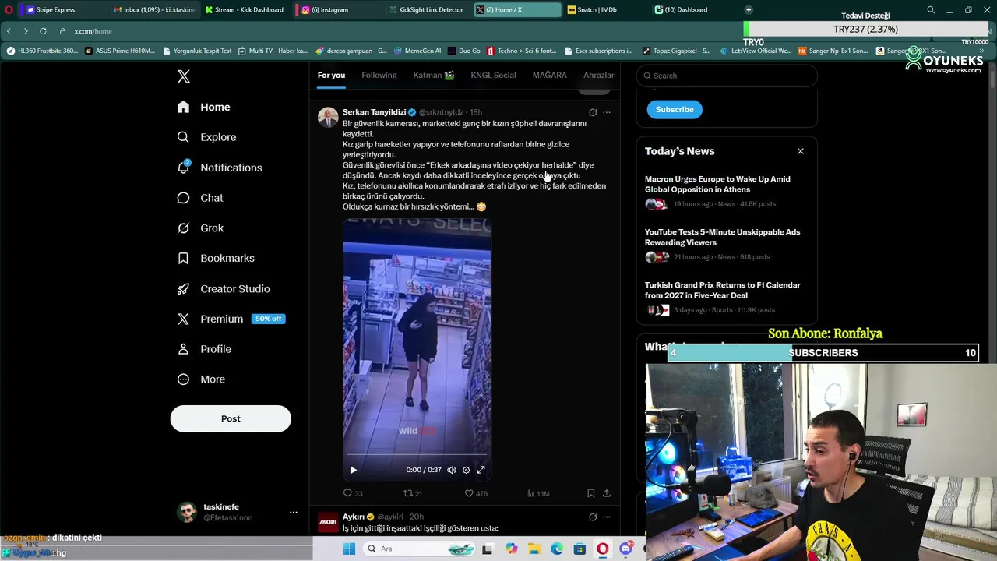This screenshot has height=561, width=997.
Task: Reload the page
Action: pyautogui.click(x=43, y=31)
